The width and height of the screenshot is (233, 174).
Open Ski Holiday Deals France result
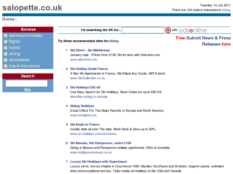coord(89,69)
